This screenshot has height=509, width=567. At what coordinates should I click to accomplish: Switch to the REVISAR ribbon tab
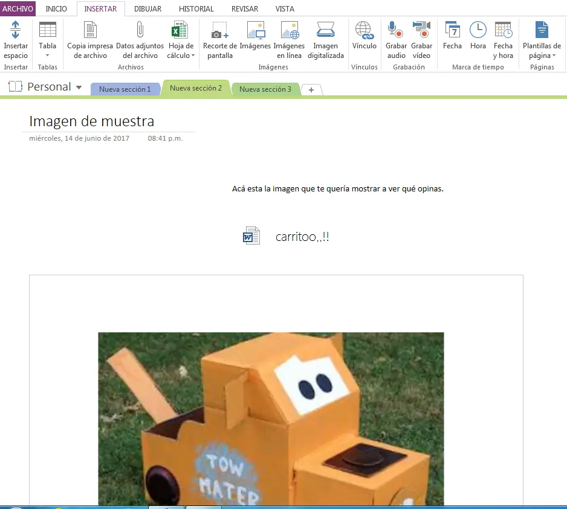245,8
